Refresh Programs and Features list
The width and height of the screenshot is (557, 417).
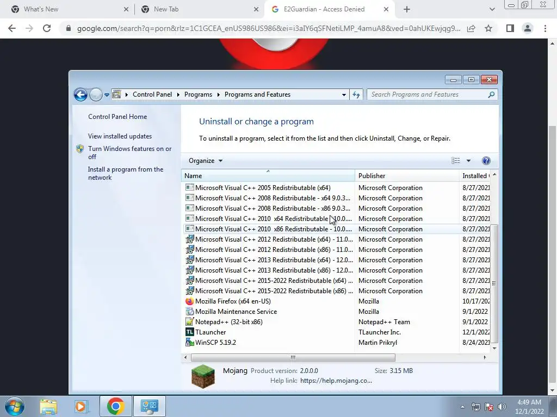coord(356,94)
